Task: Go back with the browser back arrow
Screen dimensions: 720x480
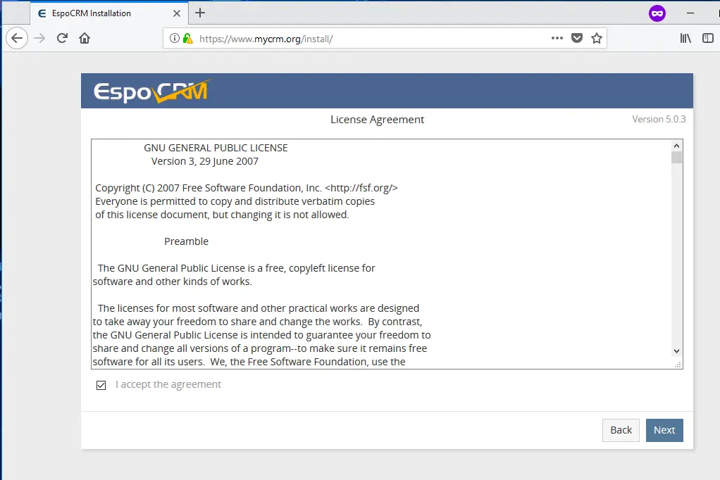Action: click(17, 38)
